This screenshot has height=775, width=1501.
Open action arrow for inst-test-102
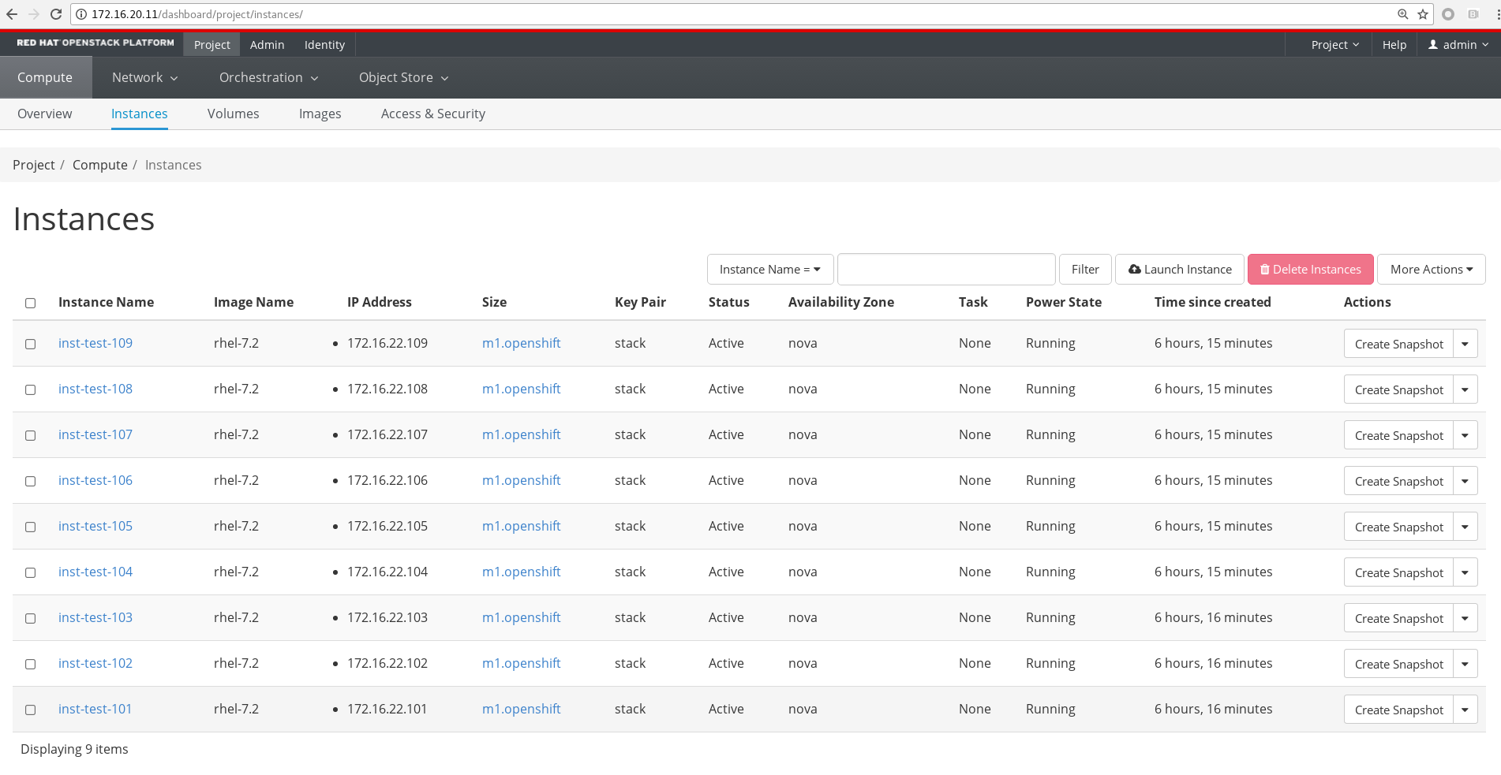coord(1465,664)
